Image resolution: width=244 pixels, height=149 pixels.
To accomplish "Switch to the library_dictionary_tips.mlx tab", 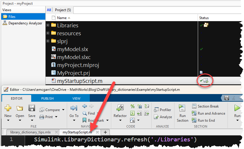I will tap(30, 132).
